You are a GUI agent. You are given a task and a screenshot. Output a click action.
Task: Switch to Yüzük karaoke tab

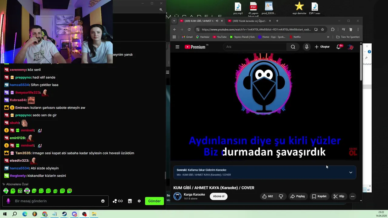249,21
